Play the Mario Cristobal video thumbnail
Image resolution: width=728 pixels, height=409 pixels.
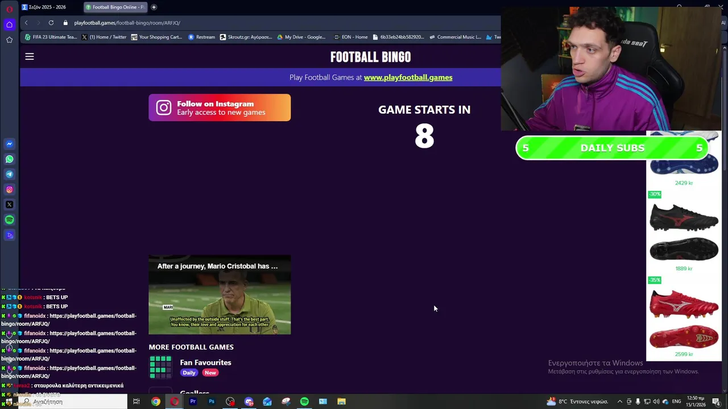click(x=220, y=294)
